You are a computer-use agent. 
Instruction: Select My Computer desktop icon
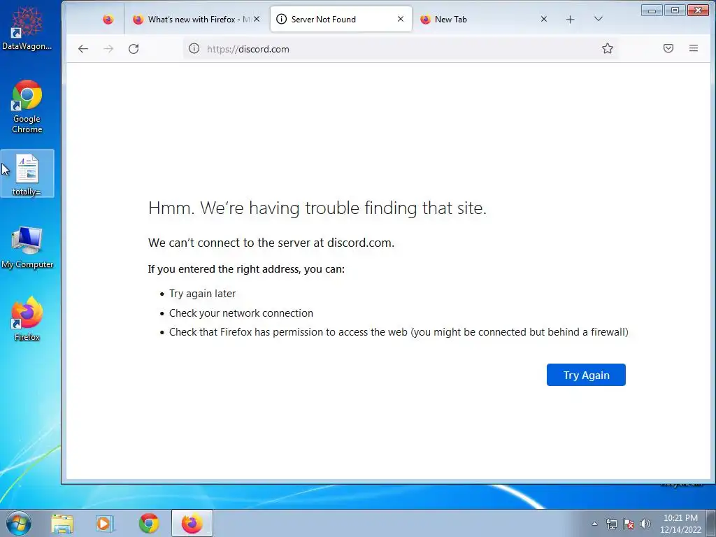[x=27, y=247]
